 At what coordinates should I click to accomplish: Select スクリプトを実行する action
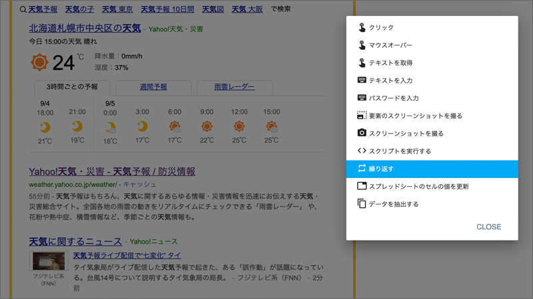432,151
